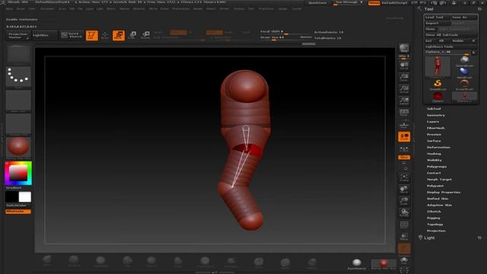Click the Tool palette dock icon
487x274 pixels.
pos(479,9)
